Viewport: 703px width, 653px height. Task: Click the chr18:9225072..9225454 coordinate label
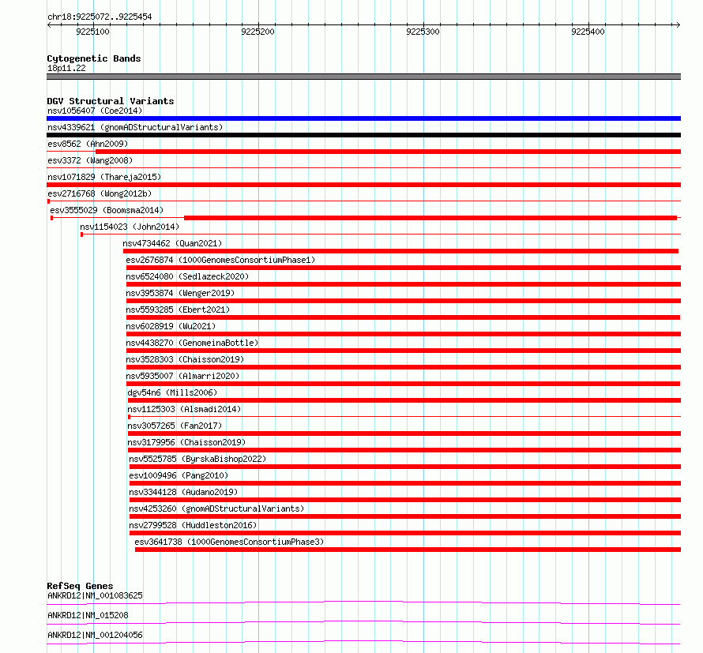coord(100,17)
